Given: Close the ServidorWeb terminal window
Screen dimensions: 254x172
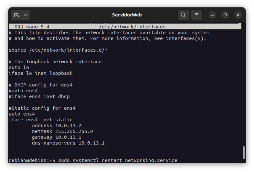Looking at the screenshot, I should [x=238, y=15].
